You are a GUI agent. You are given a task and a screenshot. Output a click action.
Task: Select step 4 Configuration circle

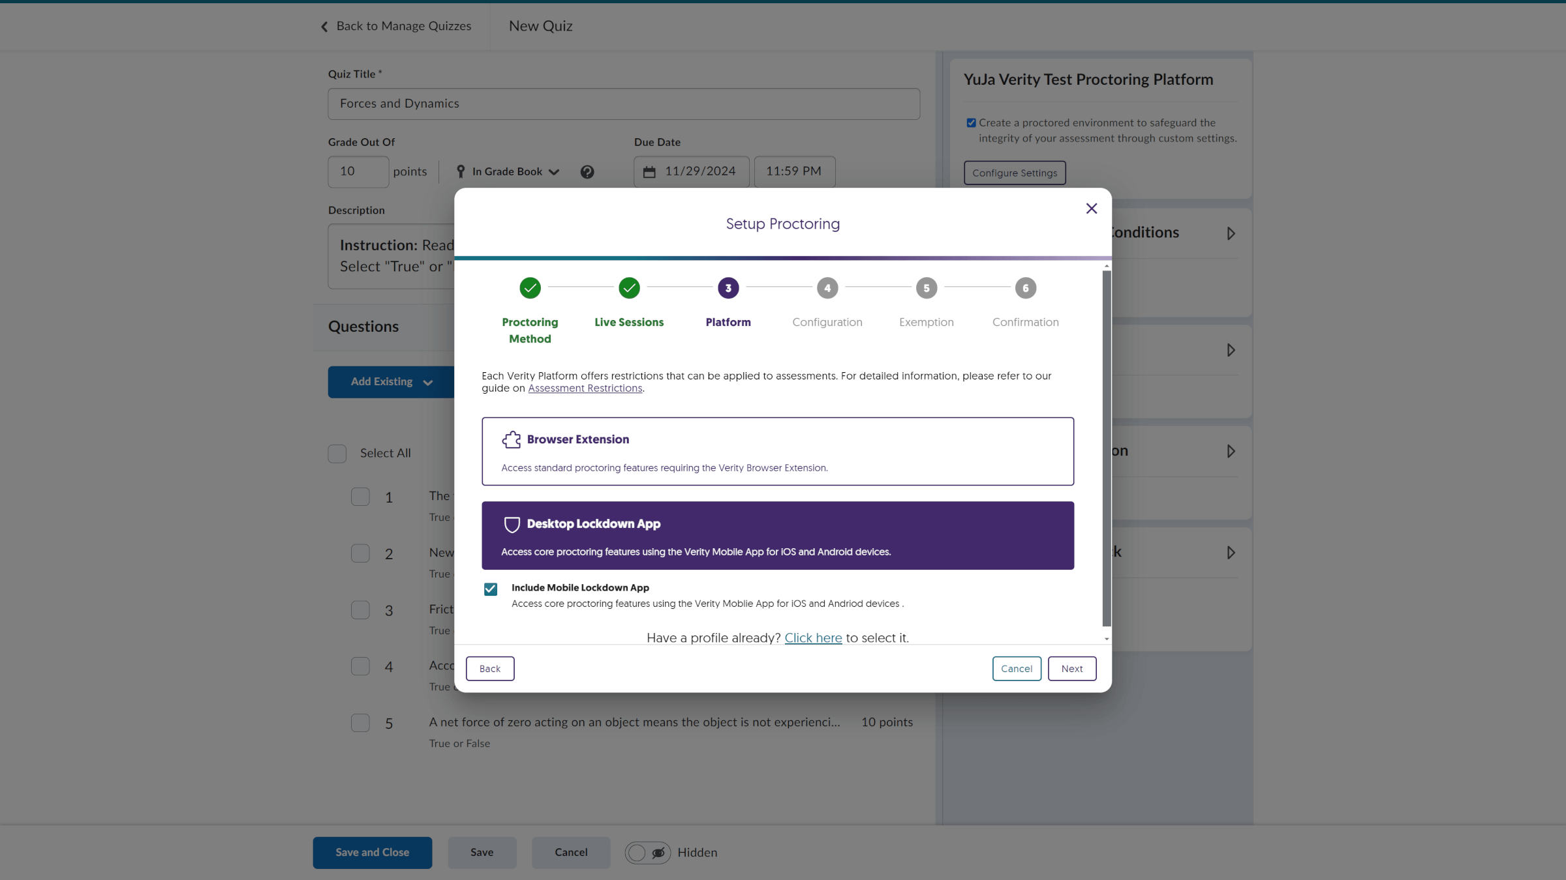coord(827,287)
